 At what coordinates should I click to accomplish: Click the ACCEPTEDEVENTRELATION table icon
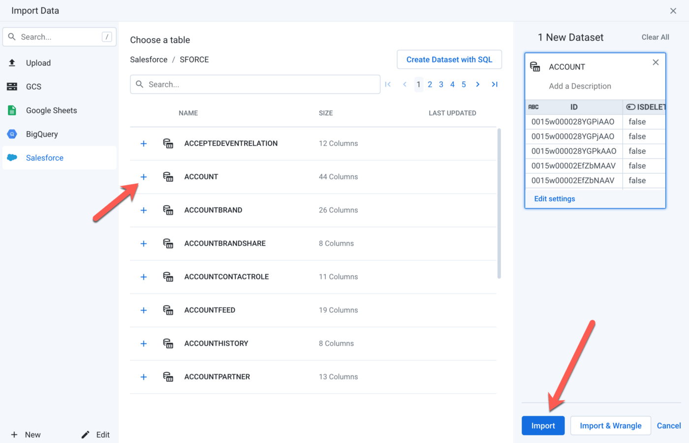168,143
